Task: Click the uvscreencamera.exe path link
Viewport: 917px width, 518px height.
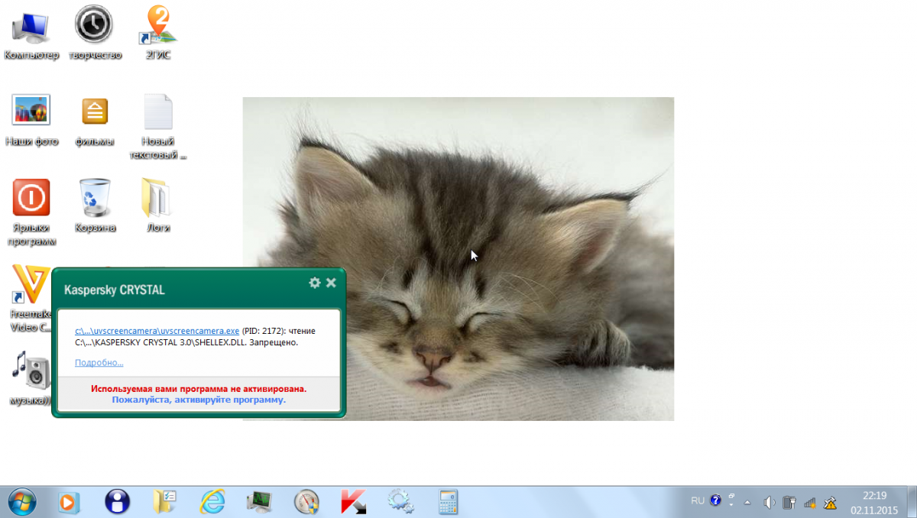Action: click(157, 331)
